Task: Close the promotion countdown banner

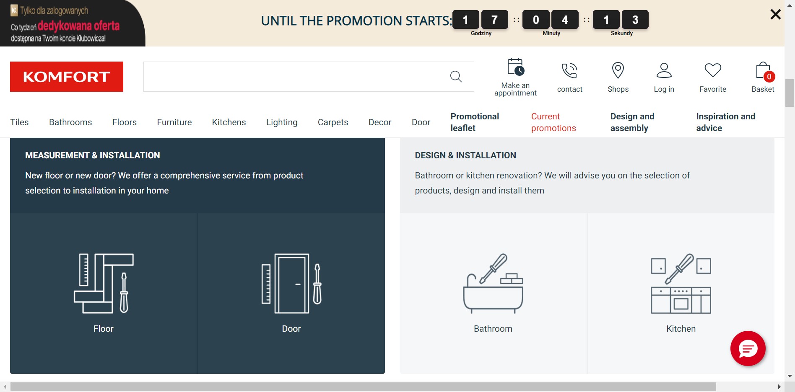Action: coord(775,15)
